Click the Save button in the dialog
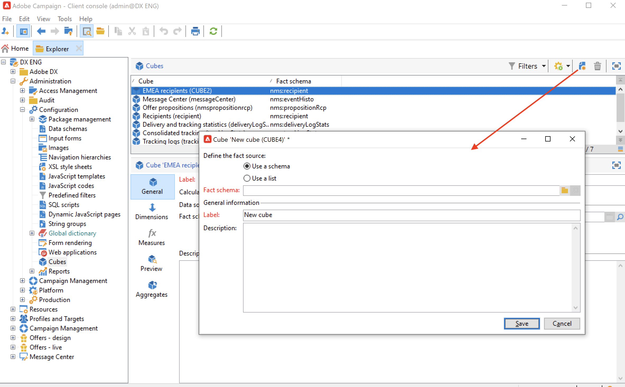The width and height of the screenshot is (625, 387). pyautogui.click(x=521, y=323)
